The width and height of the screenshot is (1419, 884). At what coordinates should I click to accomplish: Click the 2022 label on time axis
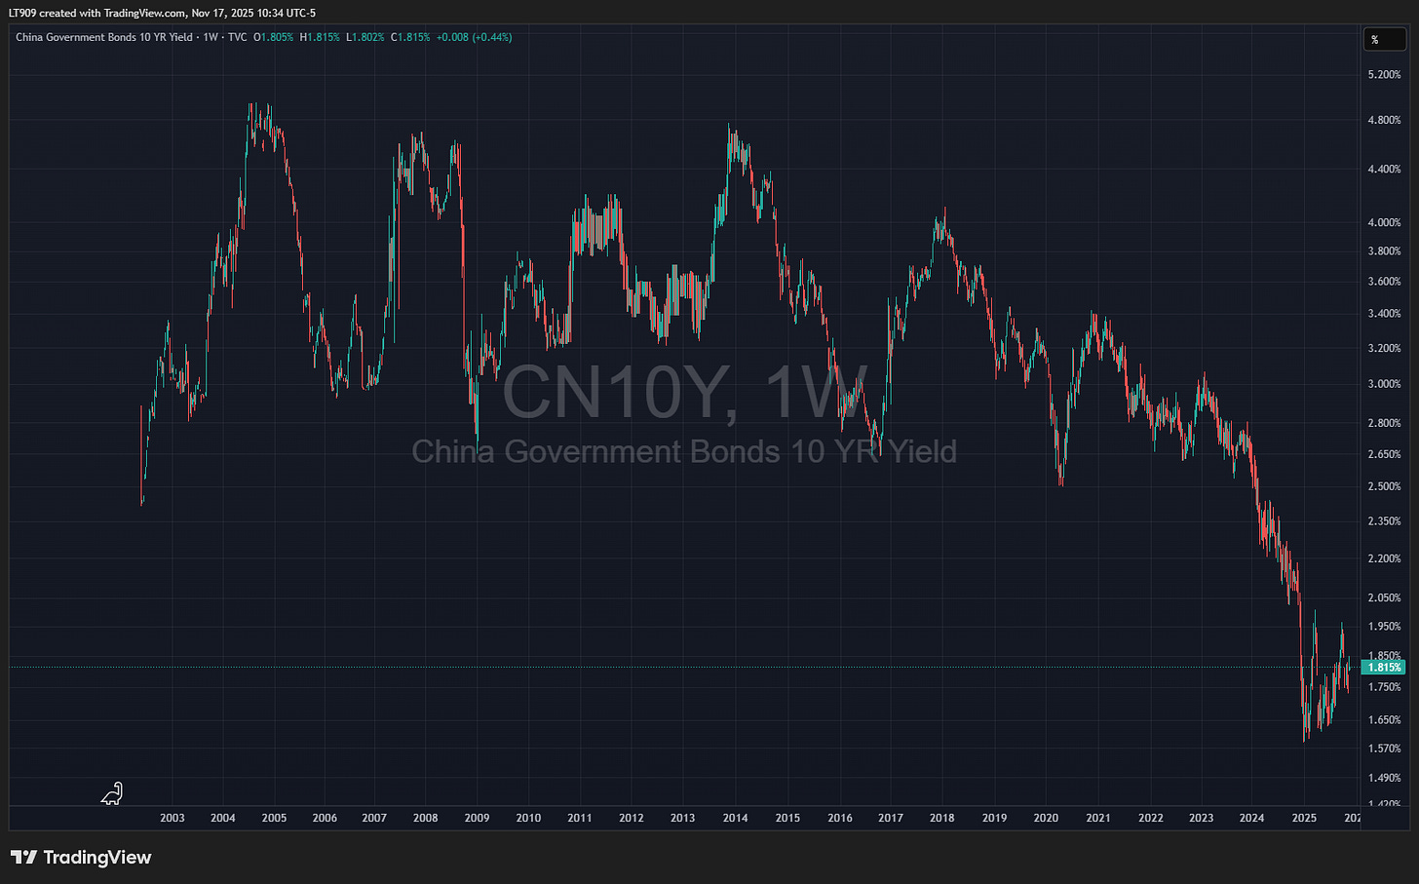coord(1151,818)
